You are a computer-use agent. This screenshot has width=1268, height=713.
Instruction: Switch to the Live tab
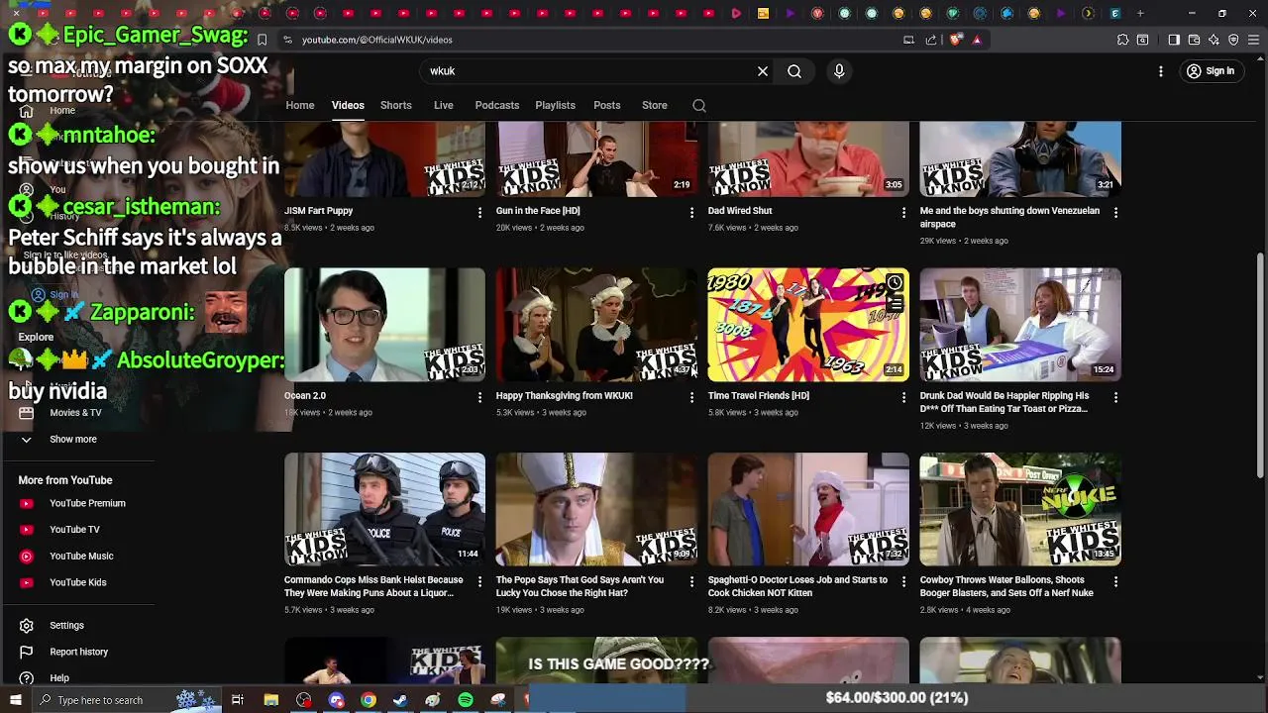coord(443,105)
